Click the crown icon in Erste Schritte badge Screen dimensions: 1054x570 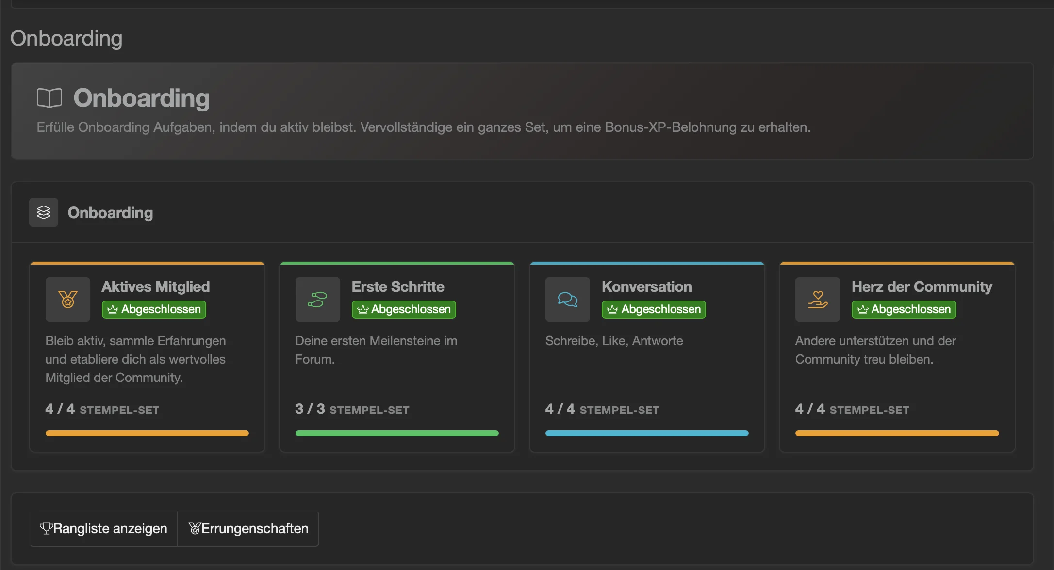pyautogui.click(x=363, y=310)
